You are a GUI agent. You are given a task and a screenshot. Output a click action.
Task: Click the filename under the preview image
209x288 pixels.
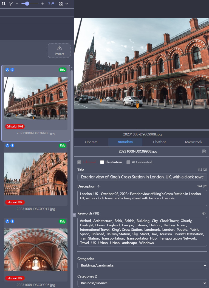[142, 134]
